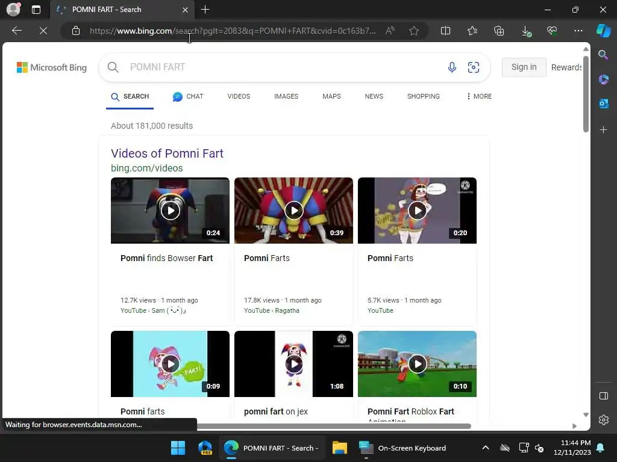Play the 0:09 Pomni farts video thumbnail
Image resolution: width=617 pixels, height=462 pixels.
click(x=170, y=364)
